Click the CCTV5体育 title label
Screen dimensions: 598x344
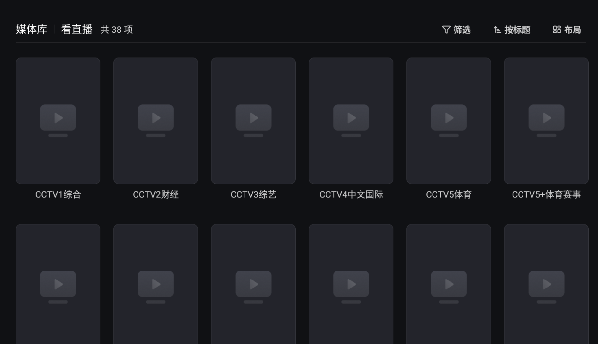(449, 194)
